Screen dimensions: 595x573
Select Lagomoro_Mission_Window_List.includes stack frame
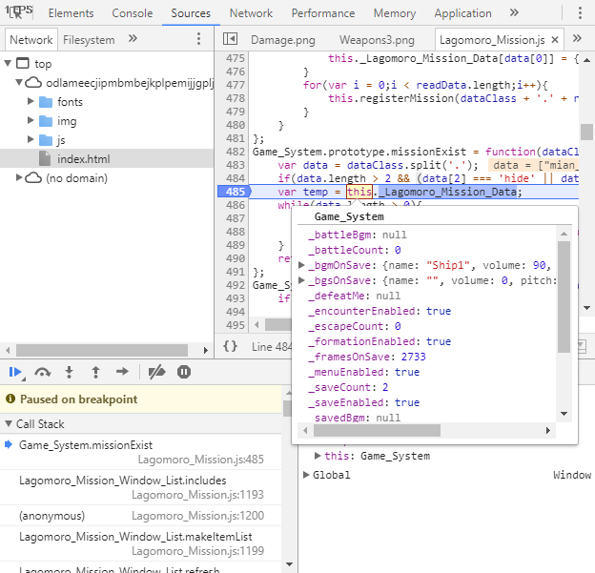pos(141,487)
